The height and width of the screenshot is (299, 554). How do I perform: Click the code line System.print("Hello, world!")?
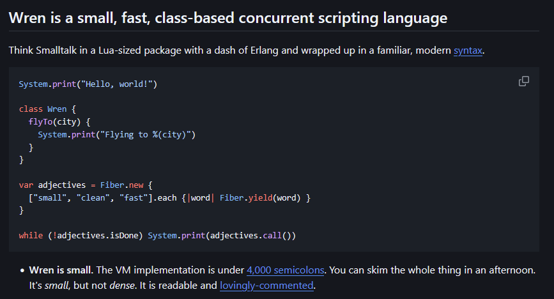(88, 84)
